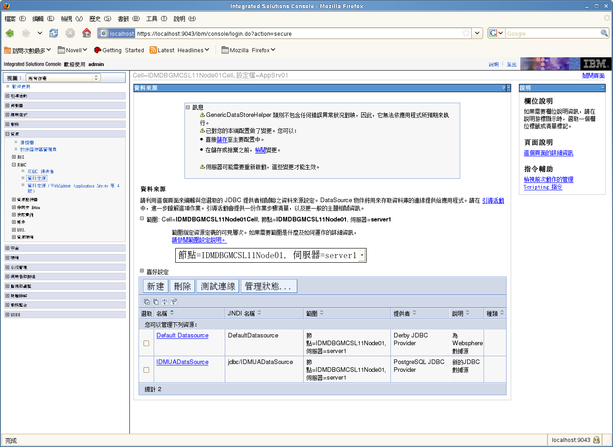613x447 pixels.
Task: Open the IDMUADataSource link
Action: (x=182, y=362)
